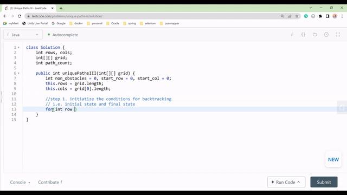This screenshot has width=347, height=195.
Task: Minimize the browser window
Action: coord(321,8)
